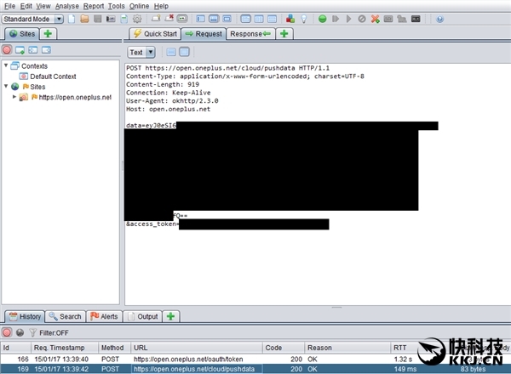The height and width of the screenshot is (374, 511).
Task: Click the red X break-all icon in toolbar
Action: click(x=375, y=19)
